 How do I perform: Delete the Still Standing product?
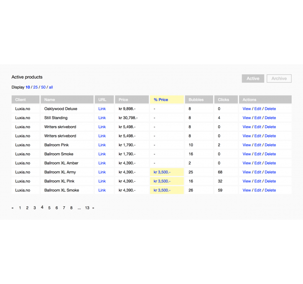(x=270, y=118)
